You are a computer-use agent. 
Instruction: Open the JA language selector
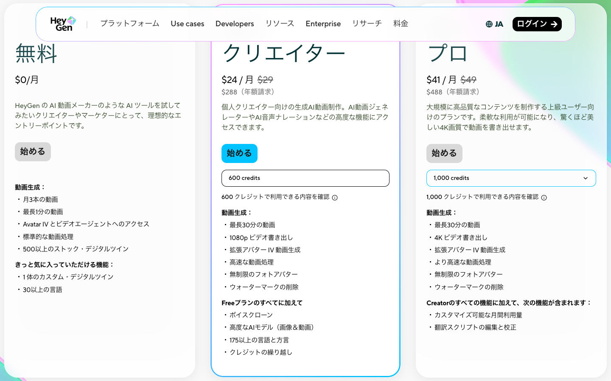coord(495,24)
